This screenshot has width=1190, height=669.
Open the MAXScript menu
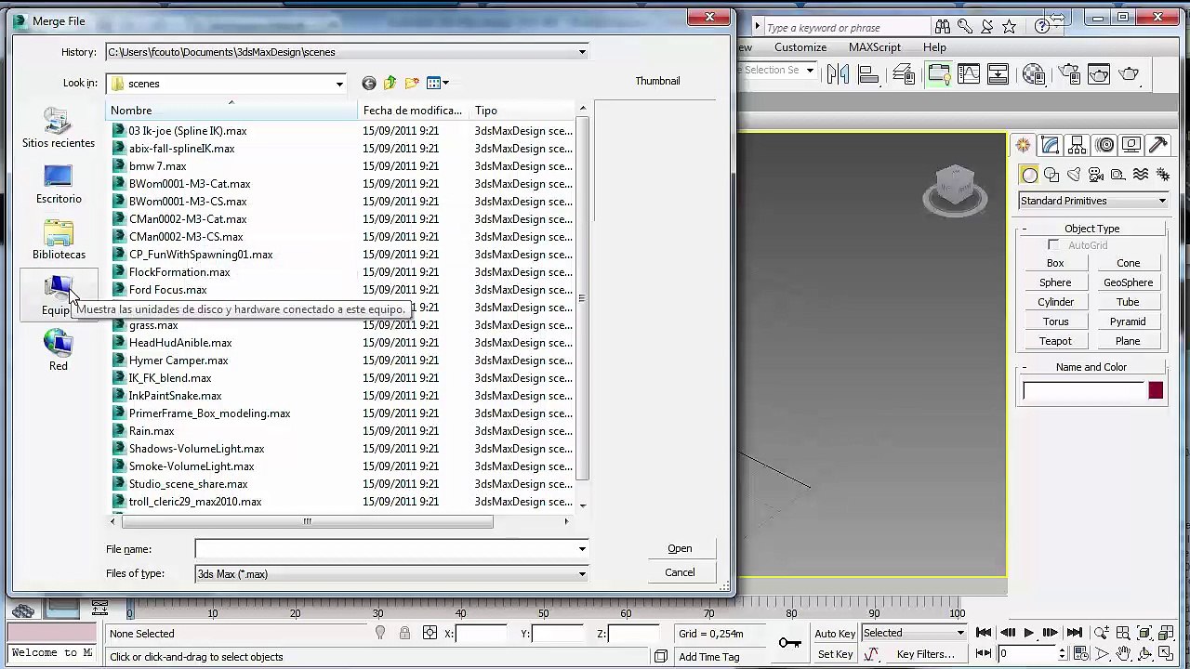(x=875, y=47)
